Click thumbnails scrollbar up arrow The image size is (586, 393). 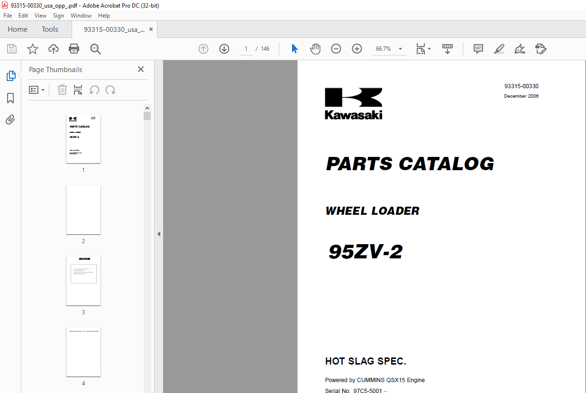147,108
